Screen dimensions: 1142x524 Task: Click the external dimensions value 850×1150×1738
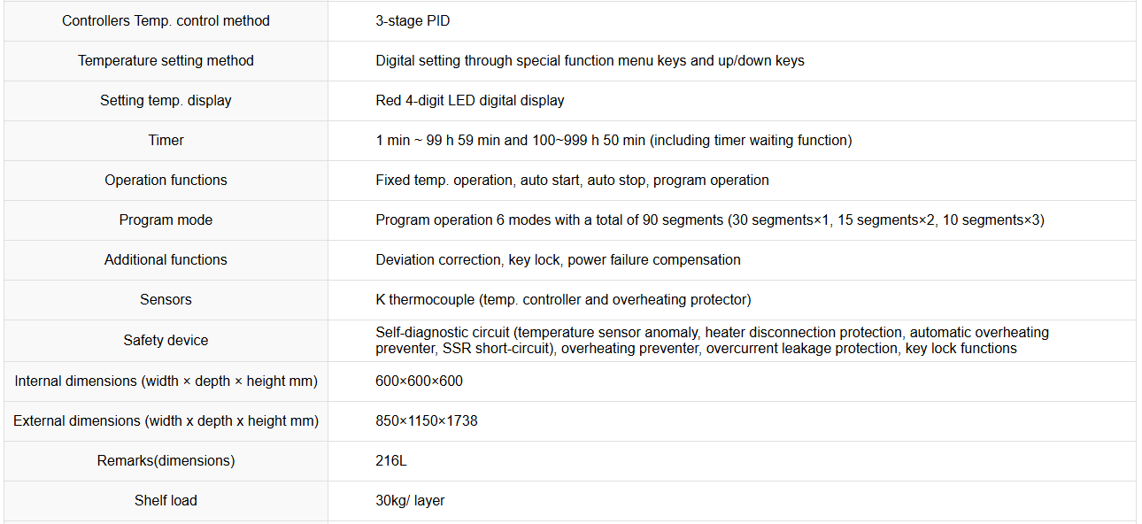click(427, 420)
